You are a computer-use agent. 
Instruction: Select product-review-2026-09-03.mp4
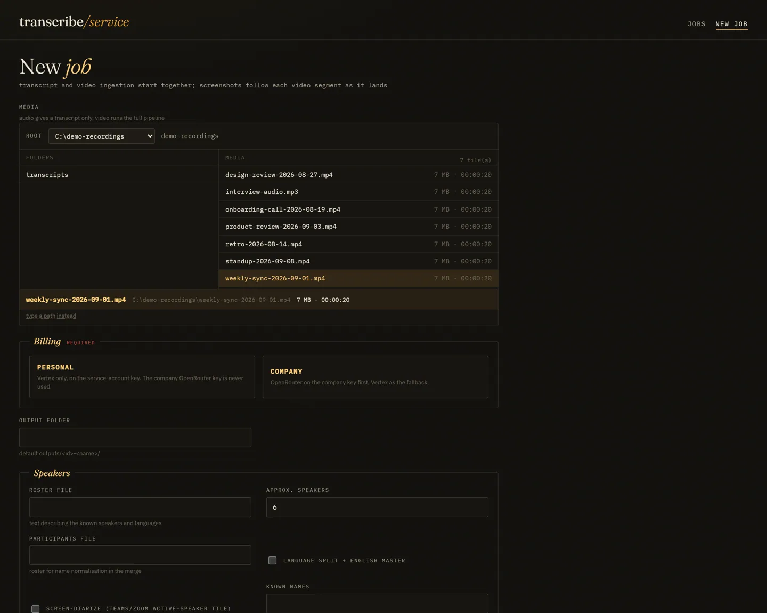pyautogui.click(x=358, y=227)
